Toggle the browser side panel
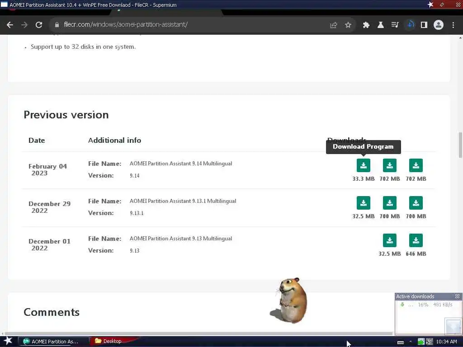The image size is (463, 347). point(424,25)
